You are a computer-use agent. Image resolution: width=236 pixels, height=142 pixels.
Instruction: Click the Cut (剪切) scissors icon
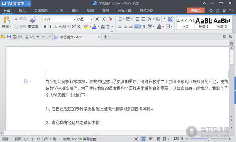click(x=16, y=19)
